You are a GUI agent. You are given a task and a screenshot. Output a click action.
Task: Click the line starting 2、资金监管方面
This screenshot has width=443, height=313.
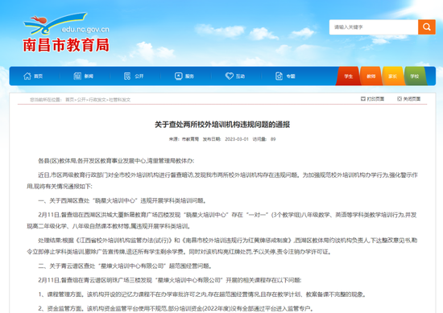(176, 308)
